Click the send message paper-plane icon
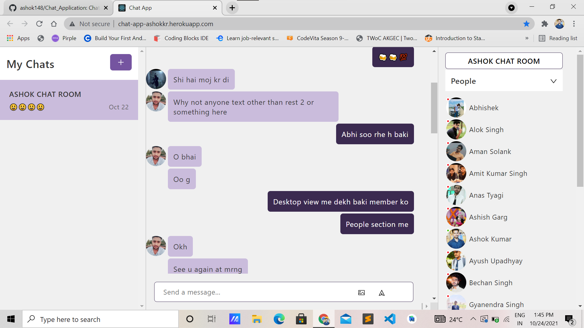 tap(382, 292)
